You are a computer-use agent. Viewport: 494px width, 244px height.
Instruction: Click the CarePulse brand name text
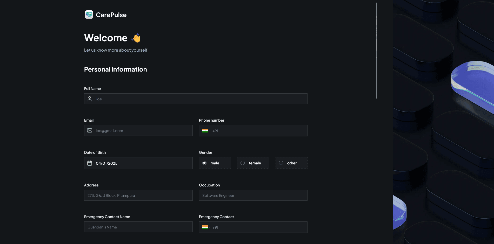(x=111, y=15)
